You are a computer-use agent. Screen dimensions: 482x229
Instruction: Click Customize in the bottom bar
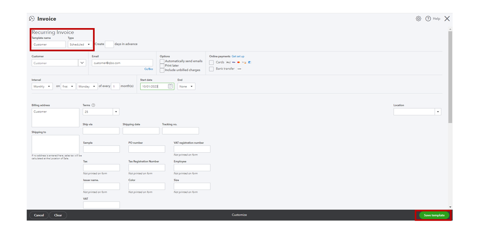[x=239, y=215]
